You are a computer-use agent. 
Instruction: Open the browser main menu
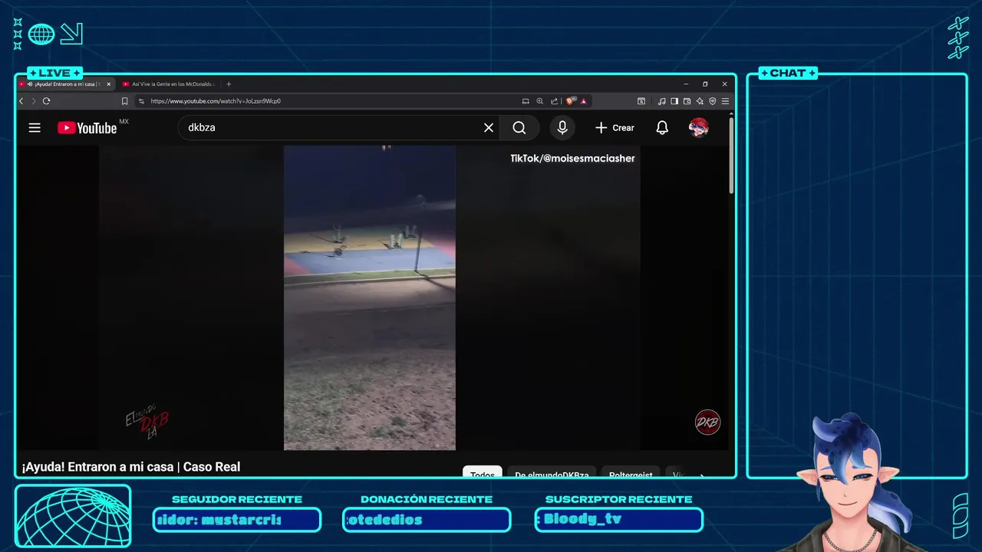[x=725, y=101]
